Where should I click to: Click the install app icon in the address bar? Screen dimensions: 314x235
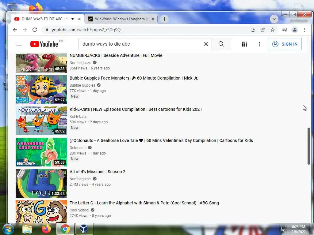pos(253,30)
